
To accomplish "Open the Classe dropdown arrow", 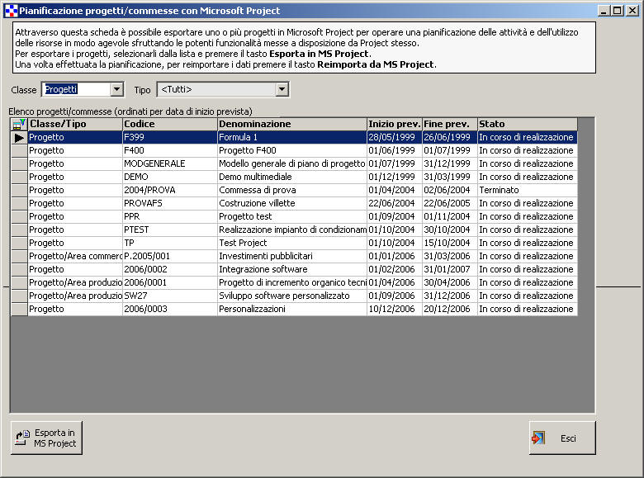I will [x=116, y=89].
